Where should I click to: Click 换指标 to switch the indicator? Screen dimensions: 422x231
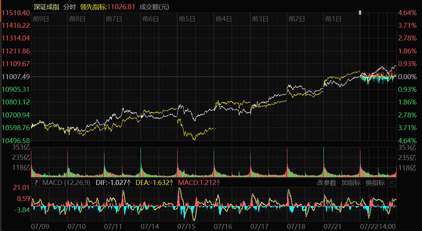tap(375, 182)
